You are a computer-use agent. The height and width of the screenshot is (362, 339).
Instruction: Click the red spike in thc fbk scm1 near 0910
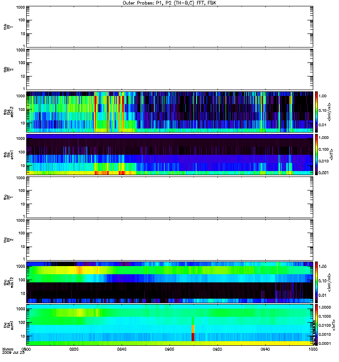click(x=193, y=337)
